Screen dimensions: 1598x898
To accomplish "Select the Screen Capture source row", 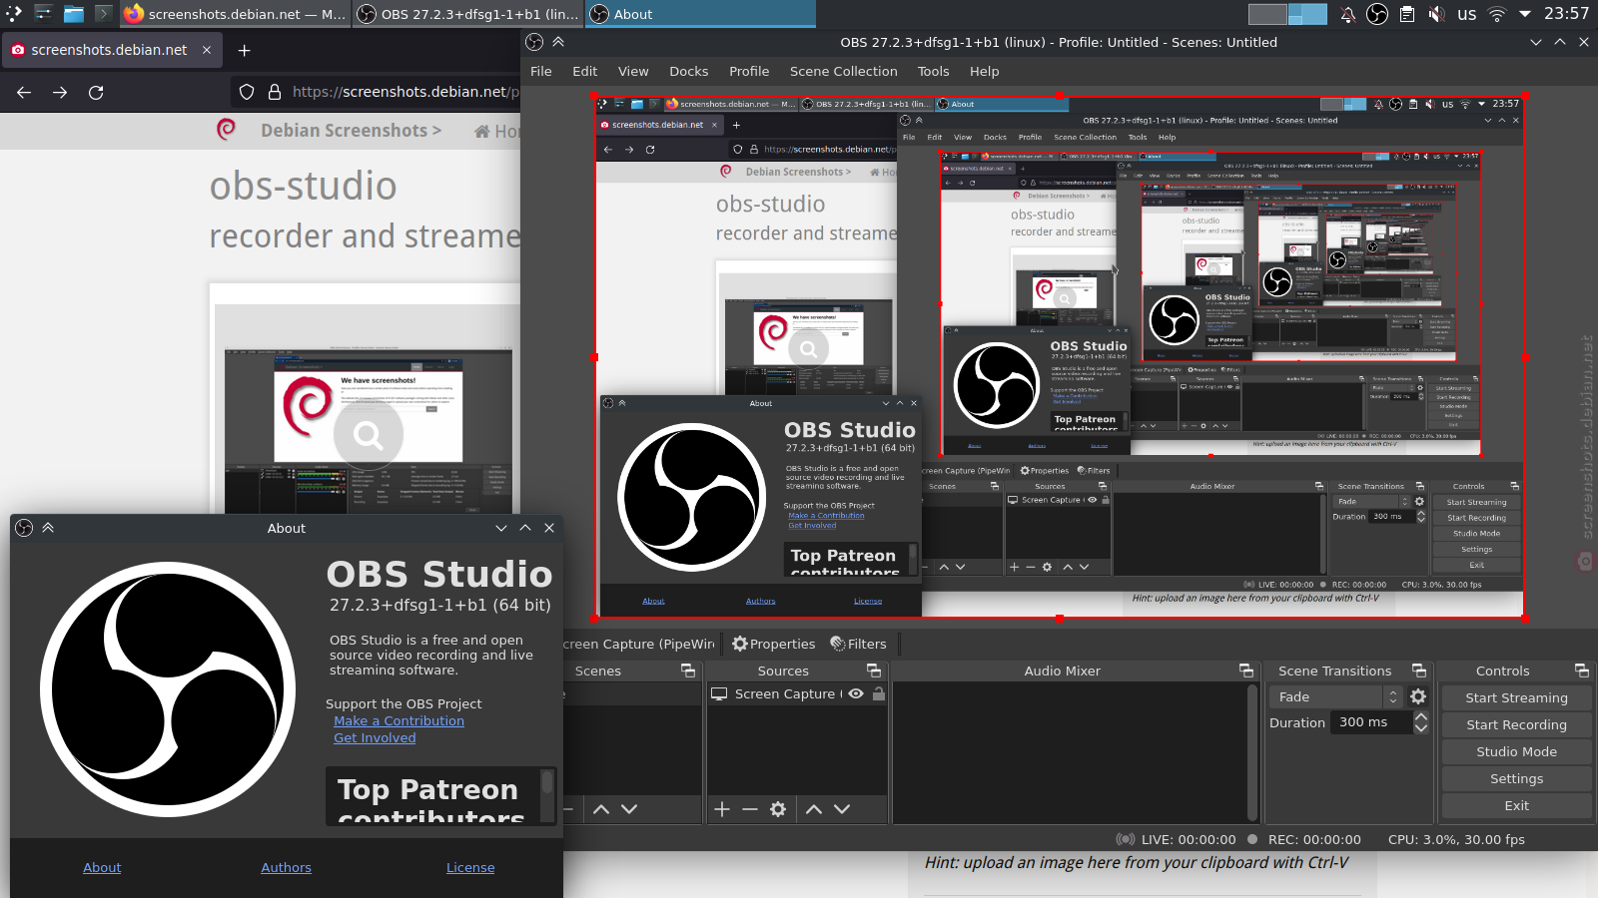I will [x=797, y=694].
